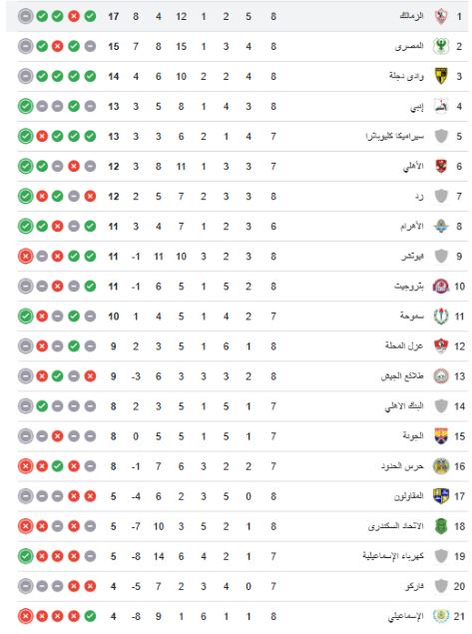Select the row ranked 20 in standings

pos(242,586)
